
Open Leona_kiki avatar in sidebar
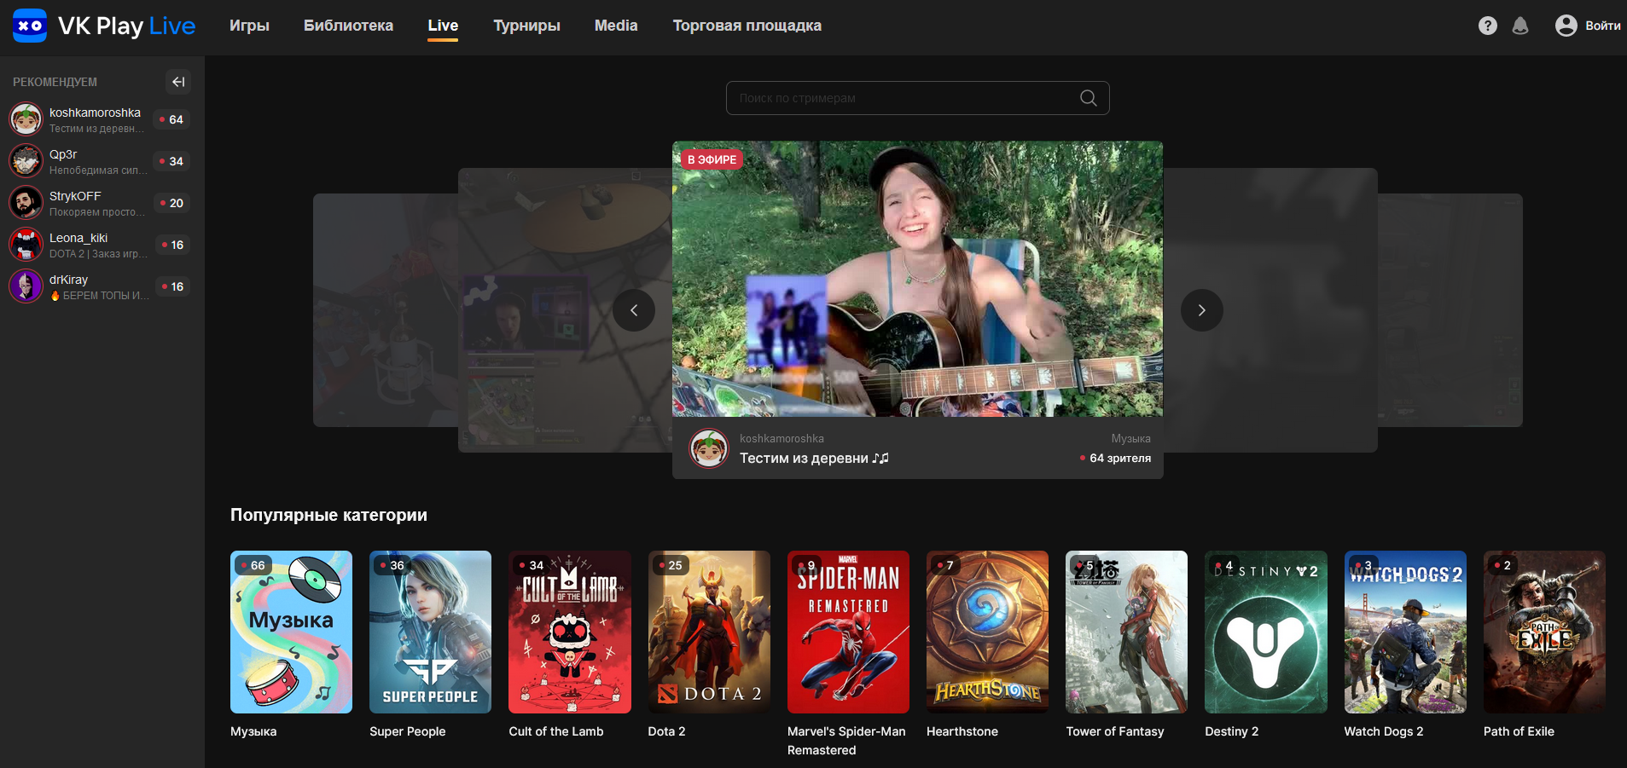click(x=26, y=245)
